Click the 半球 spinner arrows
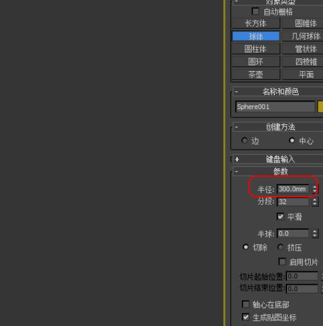The width and height of the screenshot is (323, 326). (x=315, y=234)
